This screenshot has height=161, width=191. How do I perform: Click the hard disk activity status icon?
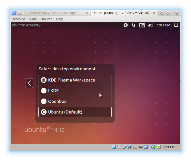[x=114, y=147]
